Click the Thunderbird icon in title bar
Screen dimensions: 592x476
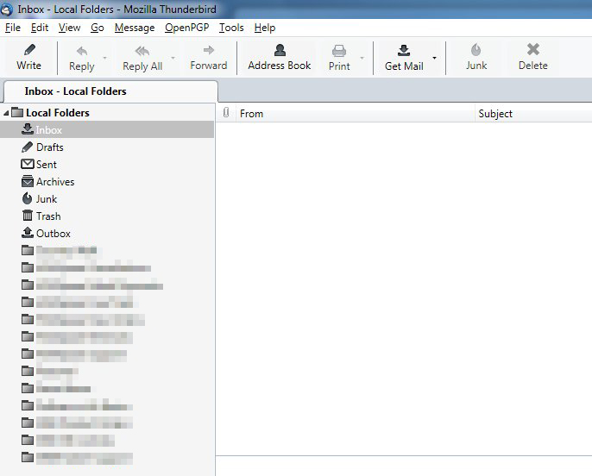[7, 9]
